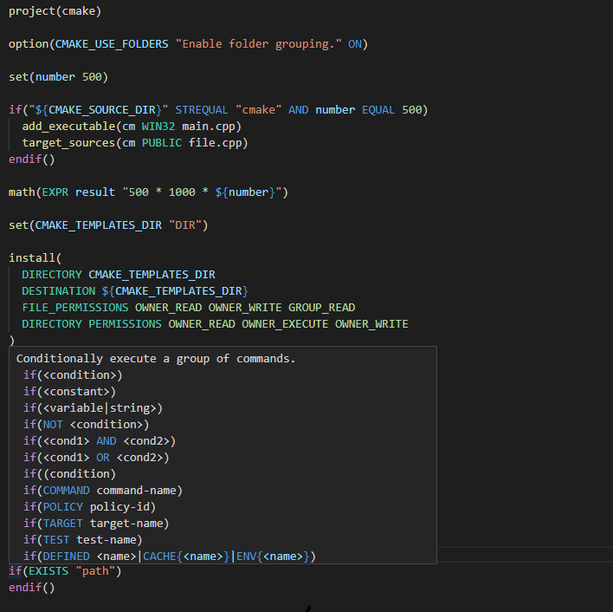Click the DIRECTORY PERMISSIONS keyword pair
Image resolution: width=613 pixels, height=612 pixels.
(92, 323)
